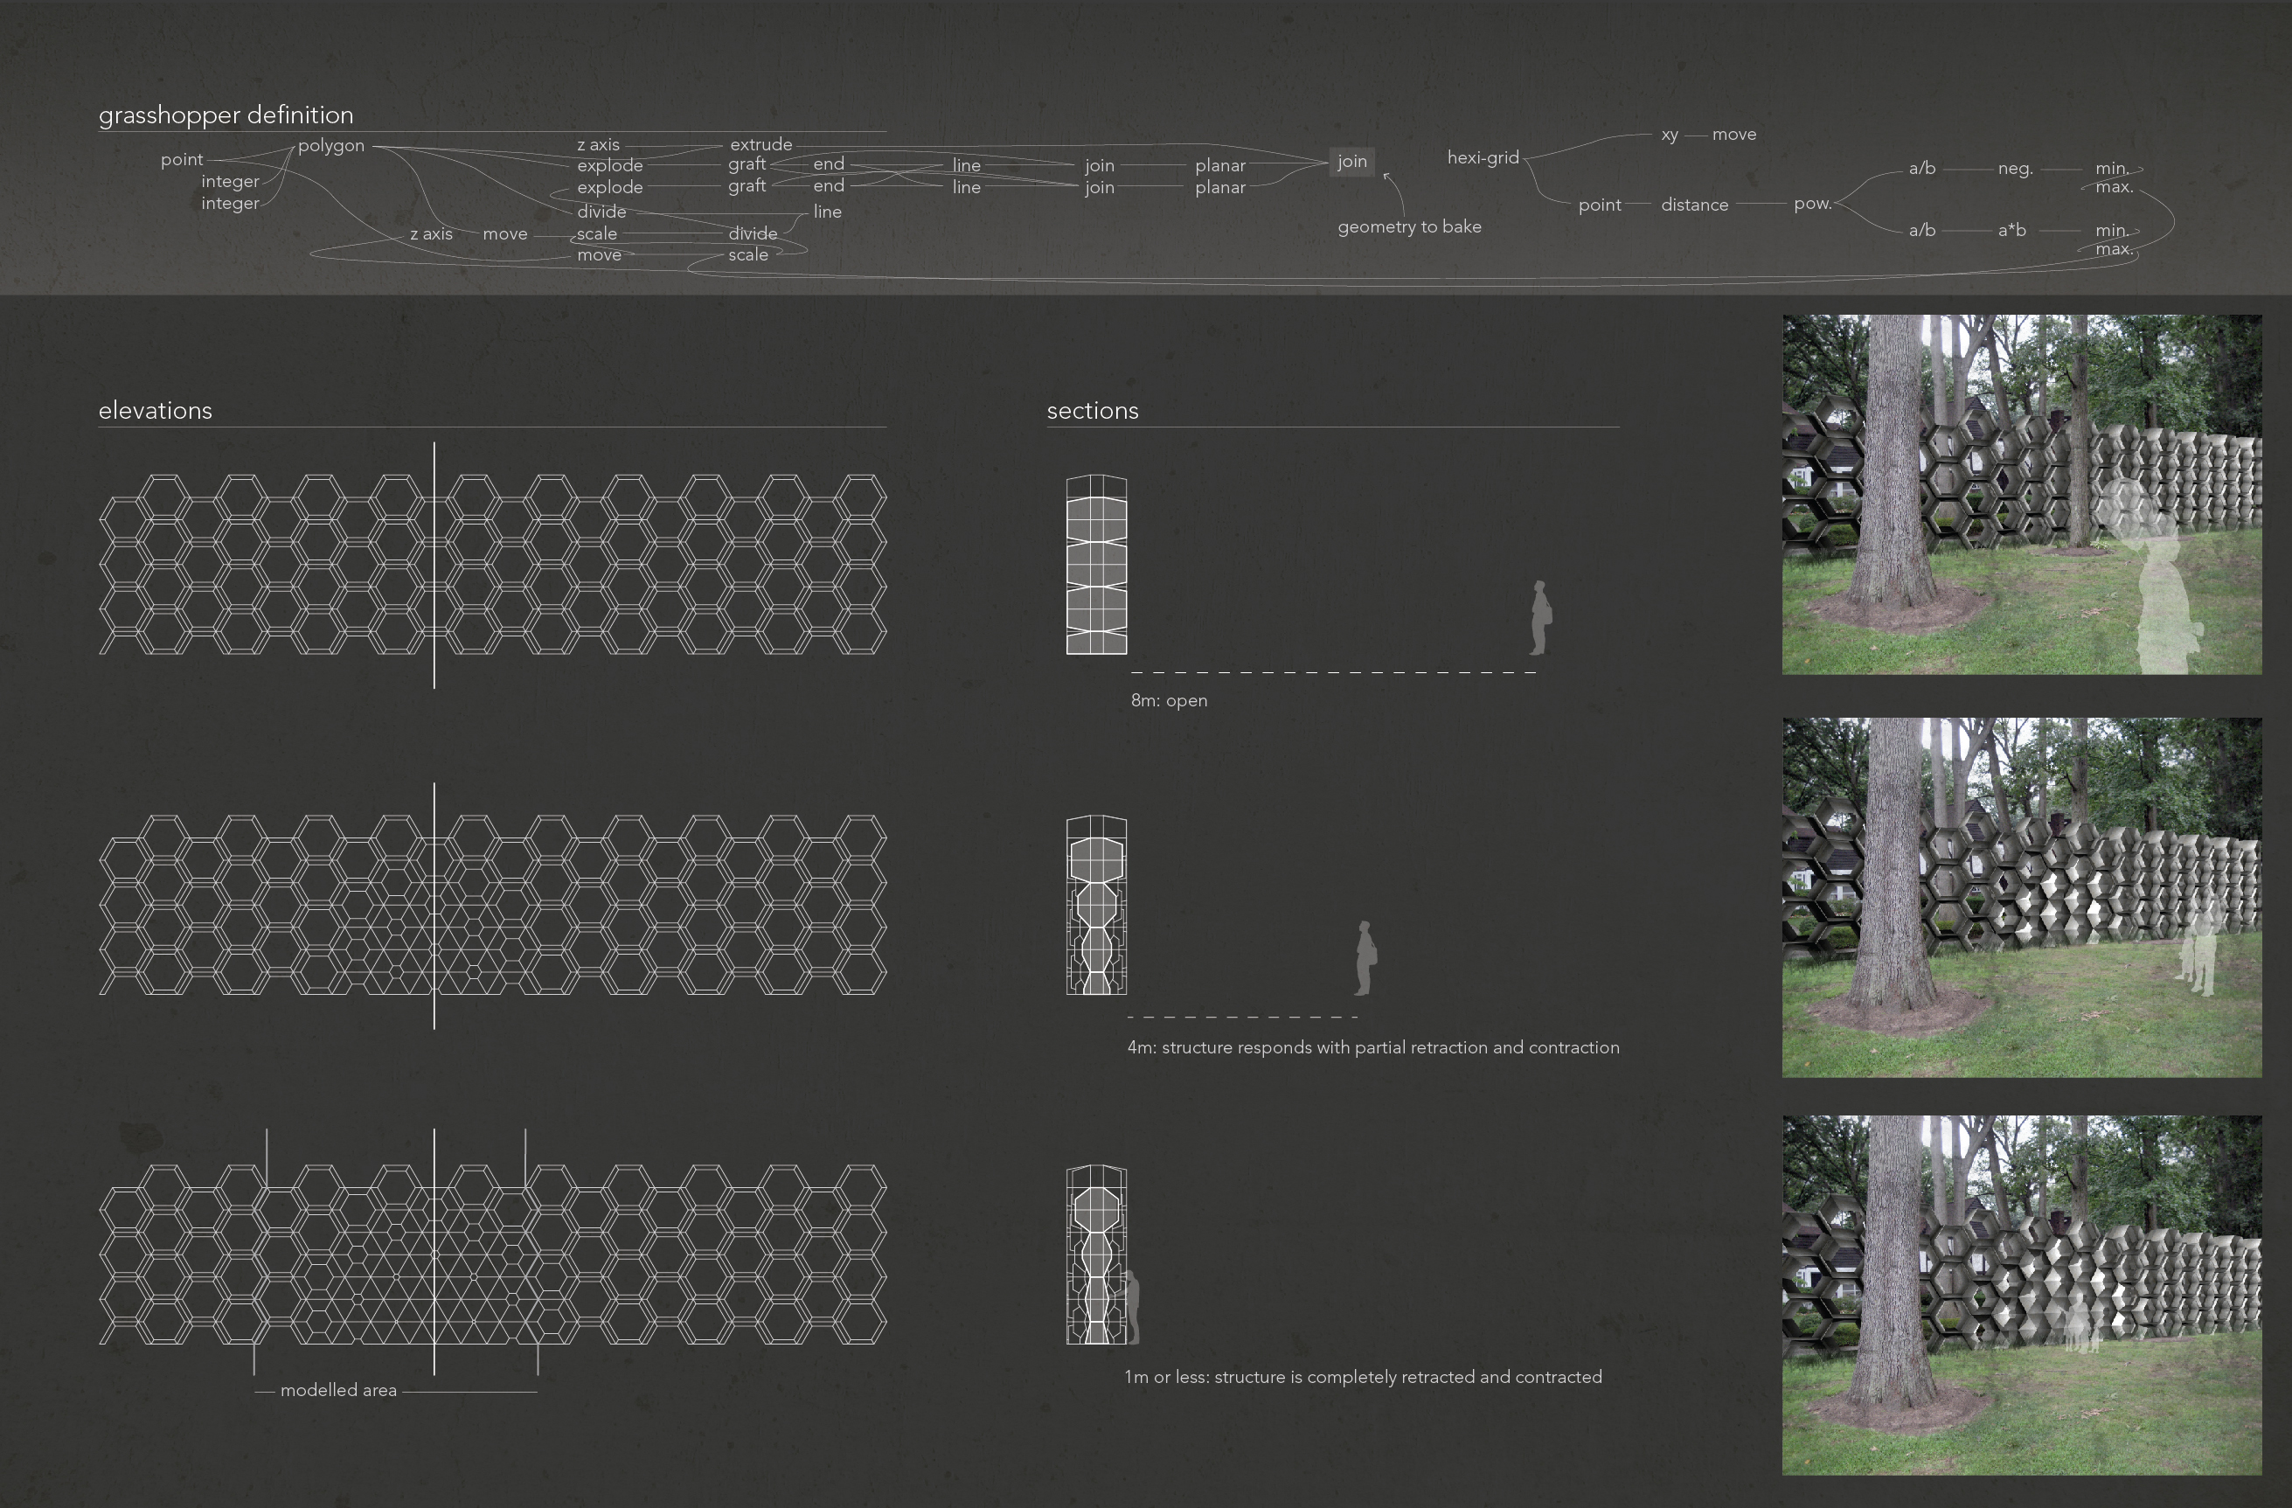Click the top section wall drawing
Image resolution: width=2292 pixels, height=1508 pixels.
pyautogui.click(x=1096, y=564)
